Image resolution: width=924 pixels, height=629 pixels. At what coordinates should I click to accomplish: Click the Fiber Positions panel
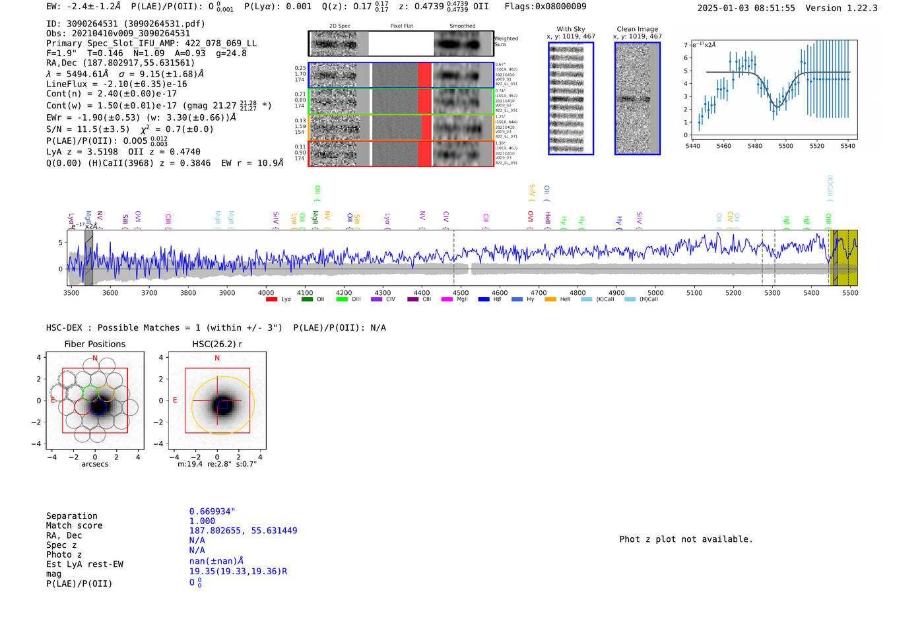click(95, 401)
